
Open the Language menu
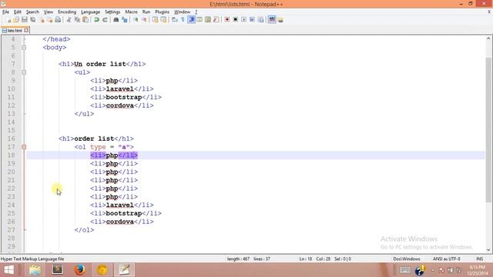91,12
